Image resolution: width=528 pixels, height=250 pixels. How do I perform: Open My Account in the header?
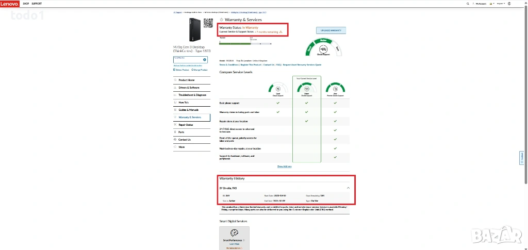pyautogui.click(x=481, y=4)
